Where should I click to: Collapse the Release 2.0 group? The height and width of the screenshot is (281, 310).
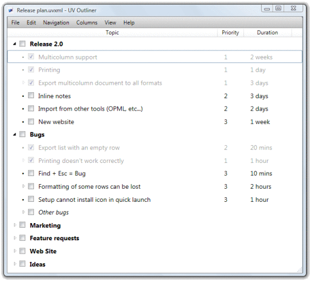click(14, 44)
